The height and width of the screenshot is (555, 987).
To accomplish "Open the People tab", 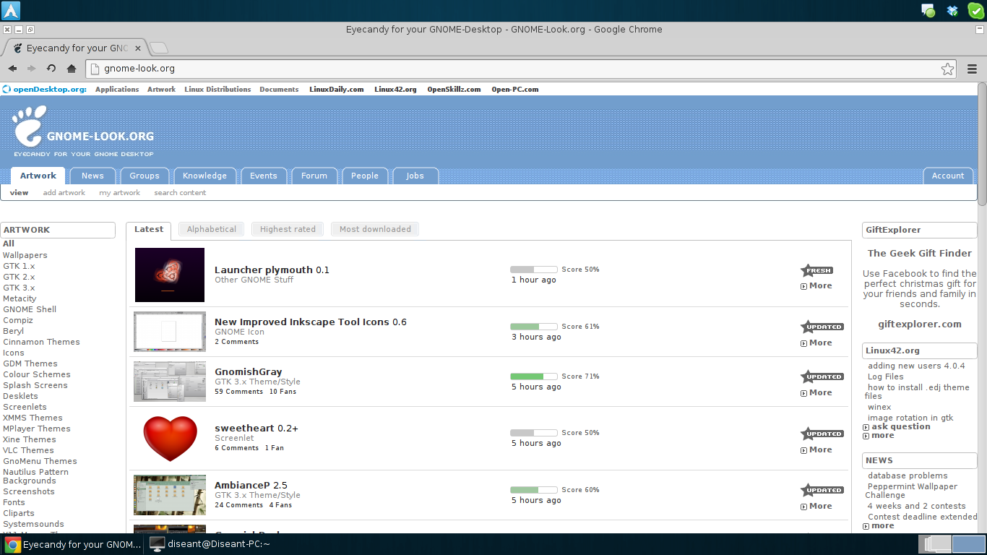I will 365,176.
